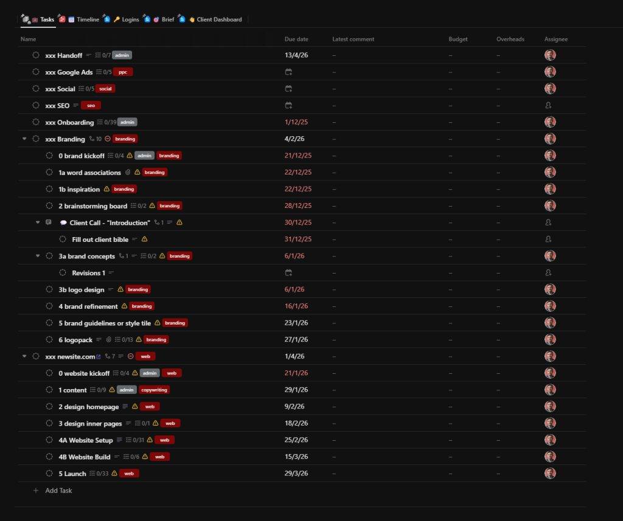Click the paperclip icon on 1a word associations
The height and width of the screenshot is (521, 623).
[127, 172]
